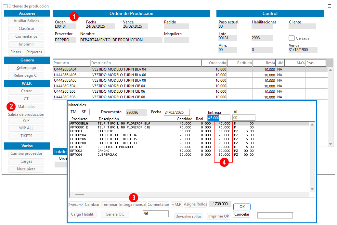Click Imprimir in the Materiales dialog
This screenshot has width=337, height=225.
pyautogui.click(x=76, y=204)
